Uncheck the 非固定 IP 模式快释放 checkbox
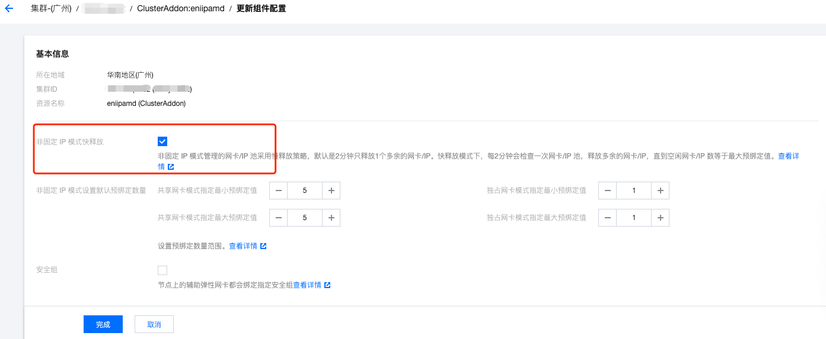The image size is (826, 339). pos(162,141)
